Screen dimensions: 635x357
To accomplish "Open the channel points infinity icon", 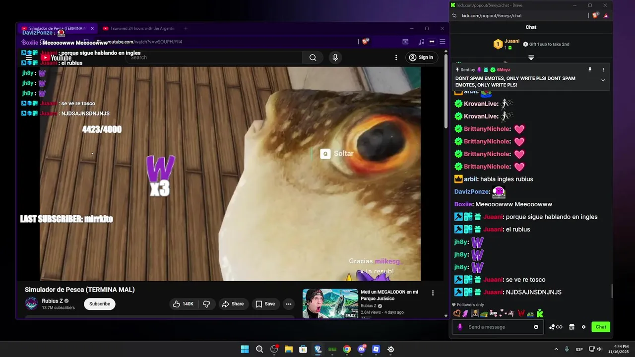I will 556,327.
